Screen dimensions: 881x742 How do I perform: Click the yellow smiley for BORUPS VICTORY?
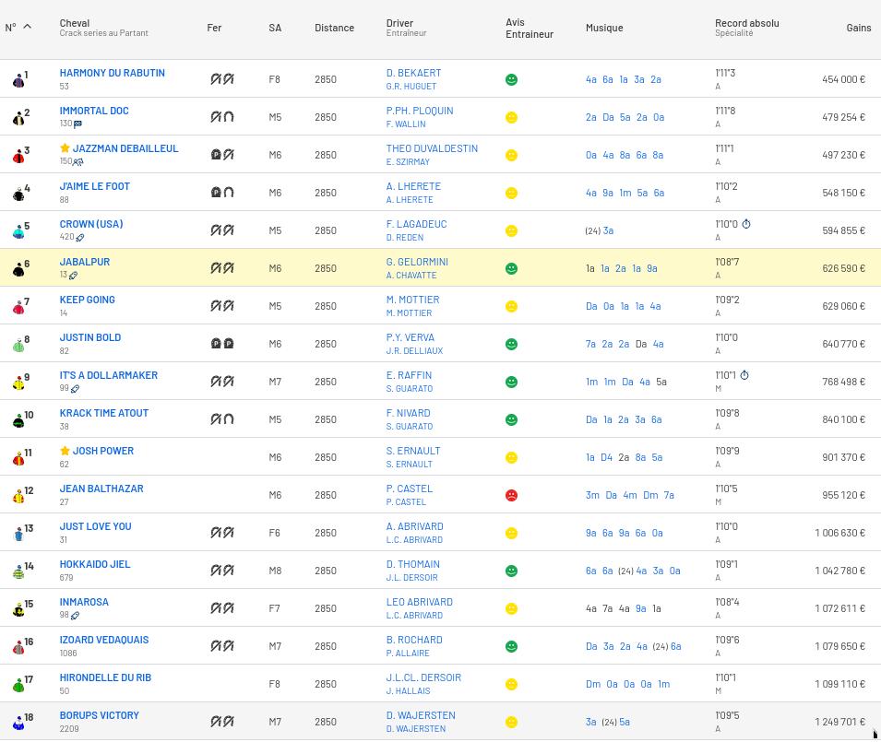tap(512, 722)
